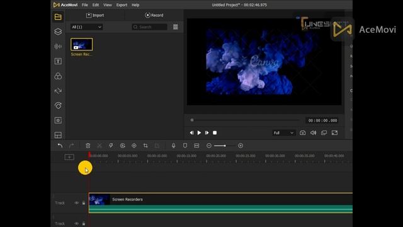Hide the Screen Recorders track with eye
Image resolution: width=403 pixels, height=227 pixels.
[77, 203]
